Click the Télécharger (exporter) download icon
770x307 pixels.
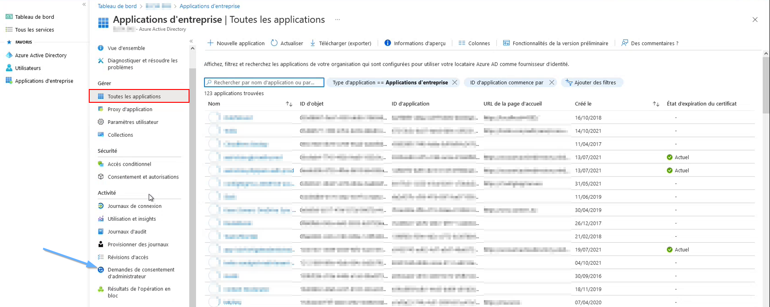click(x=313, y=43)
